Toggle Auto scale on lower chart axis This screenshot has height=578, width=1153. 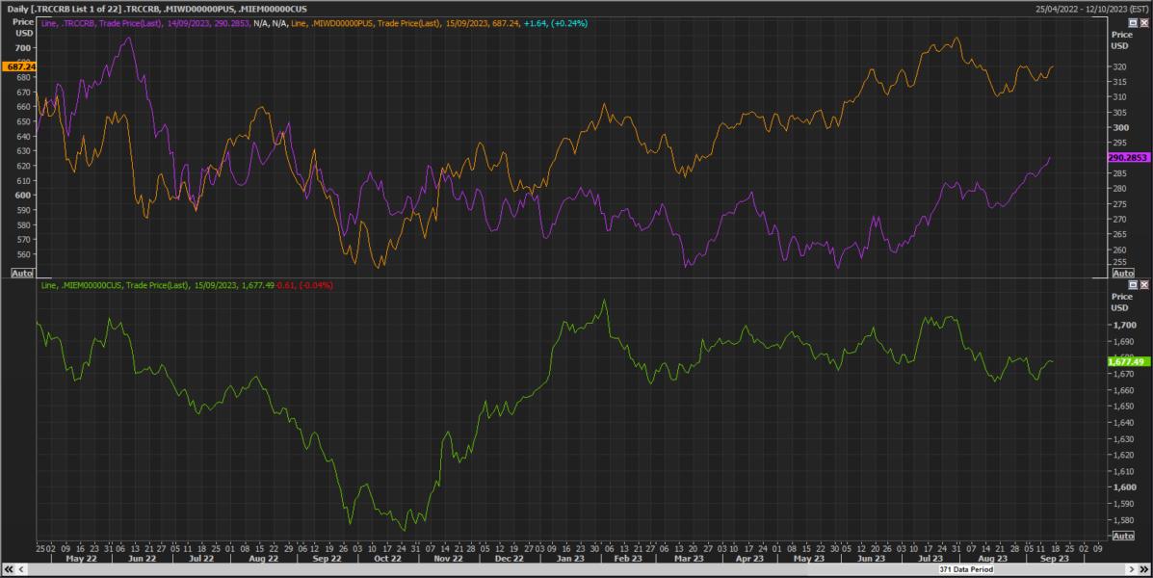(1123, 536)
